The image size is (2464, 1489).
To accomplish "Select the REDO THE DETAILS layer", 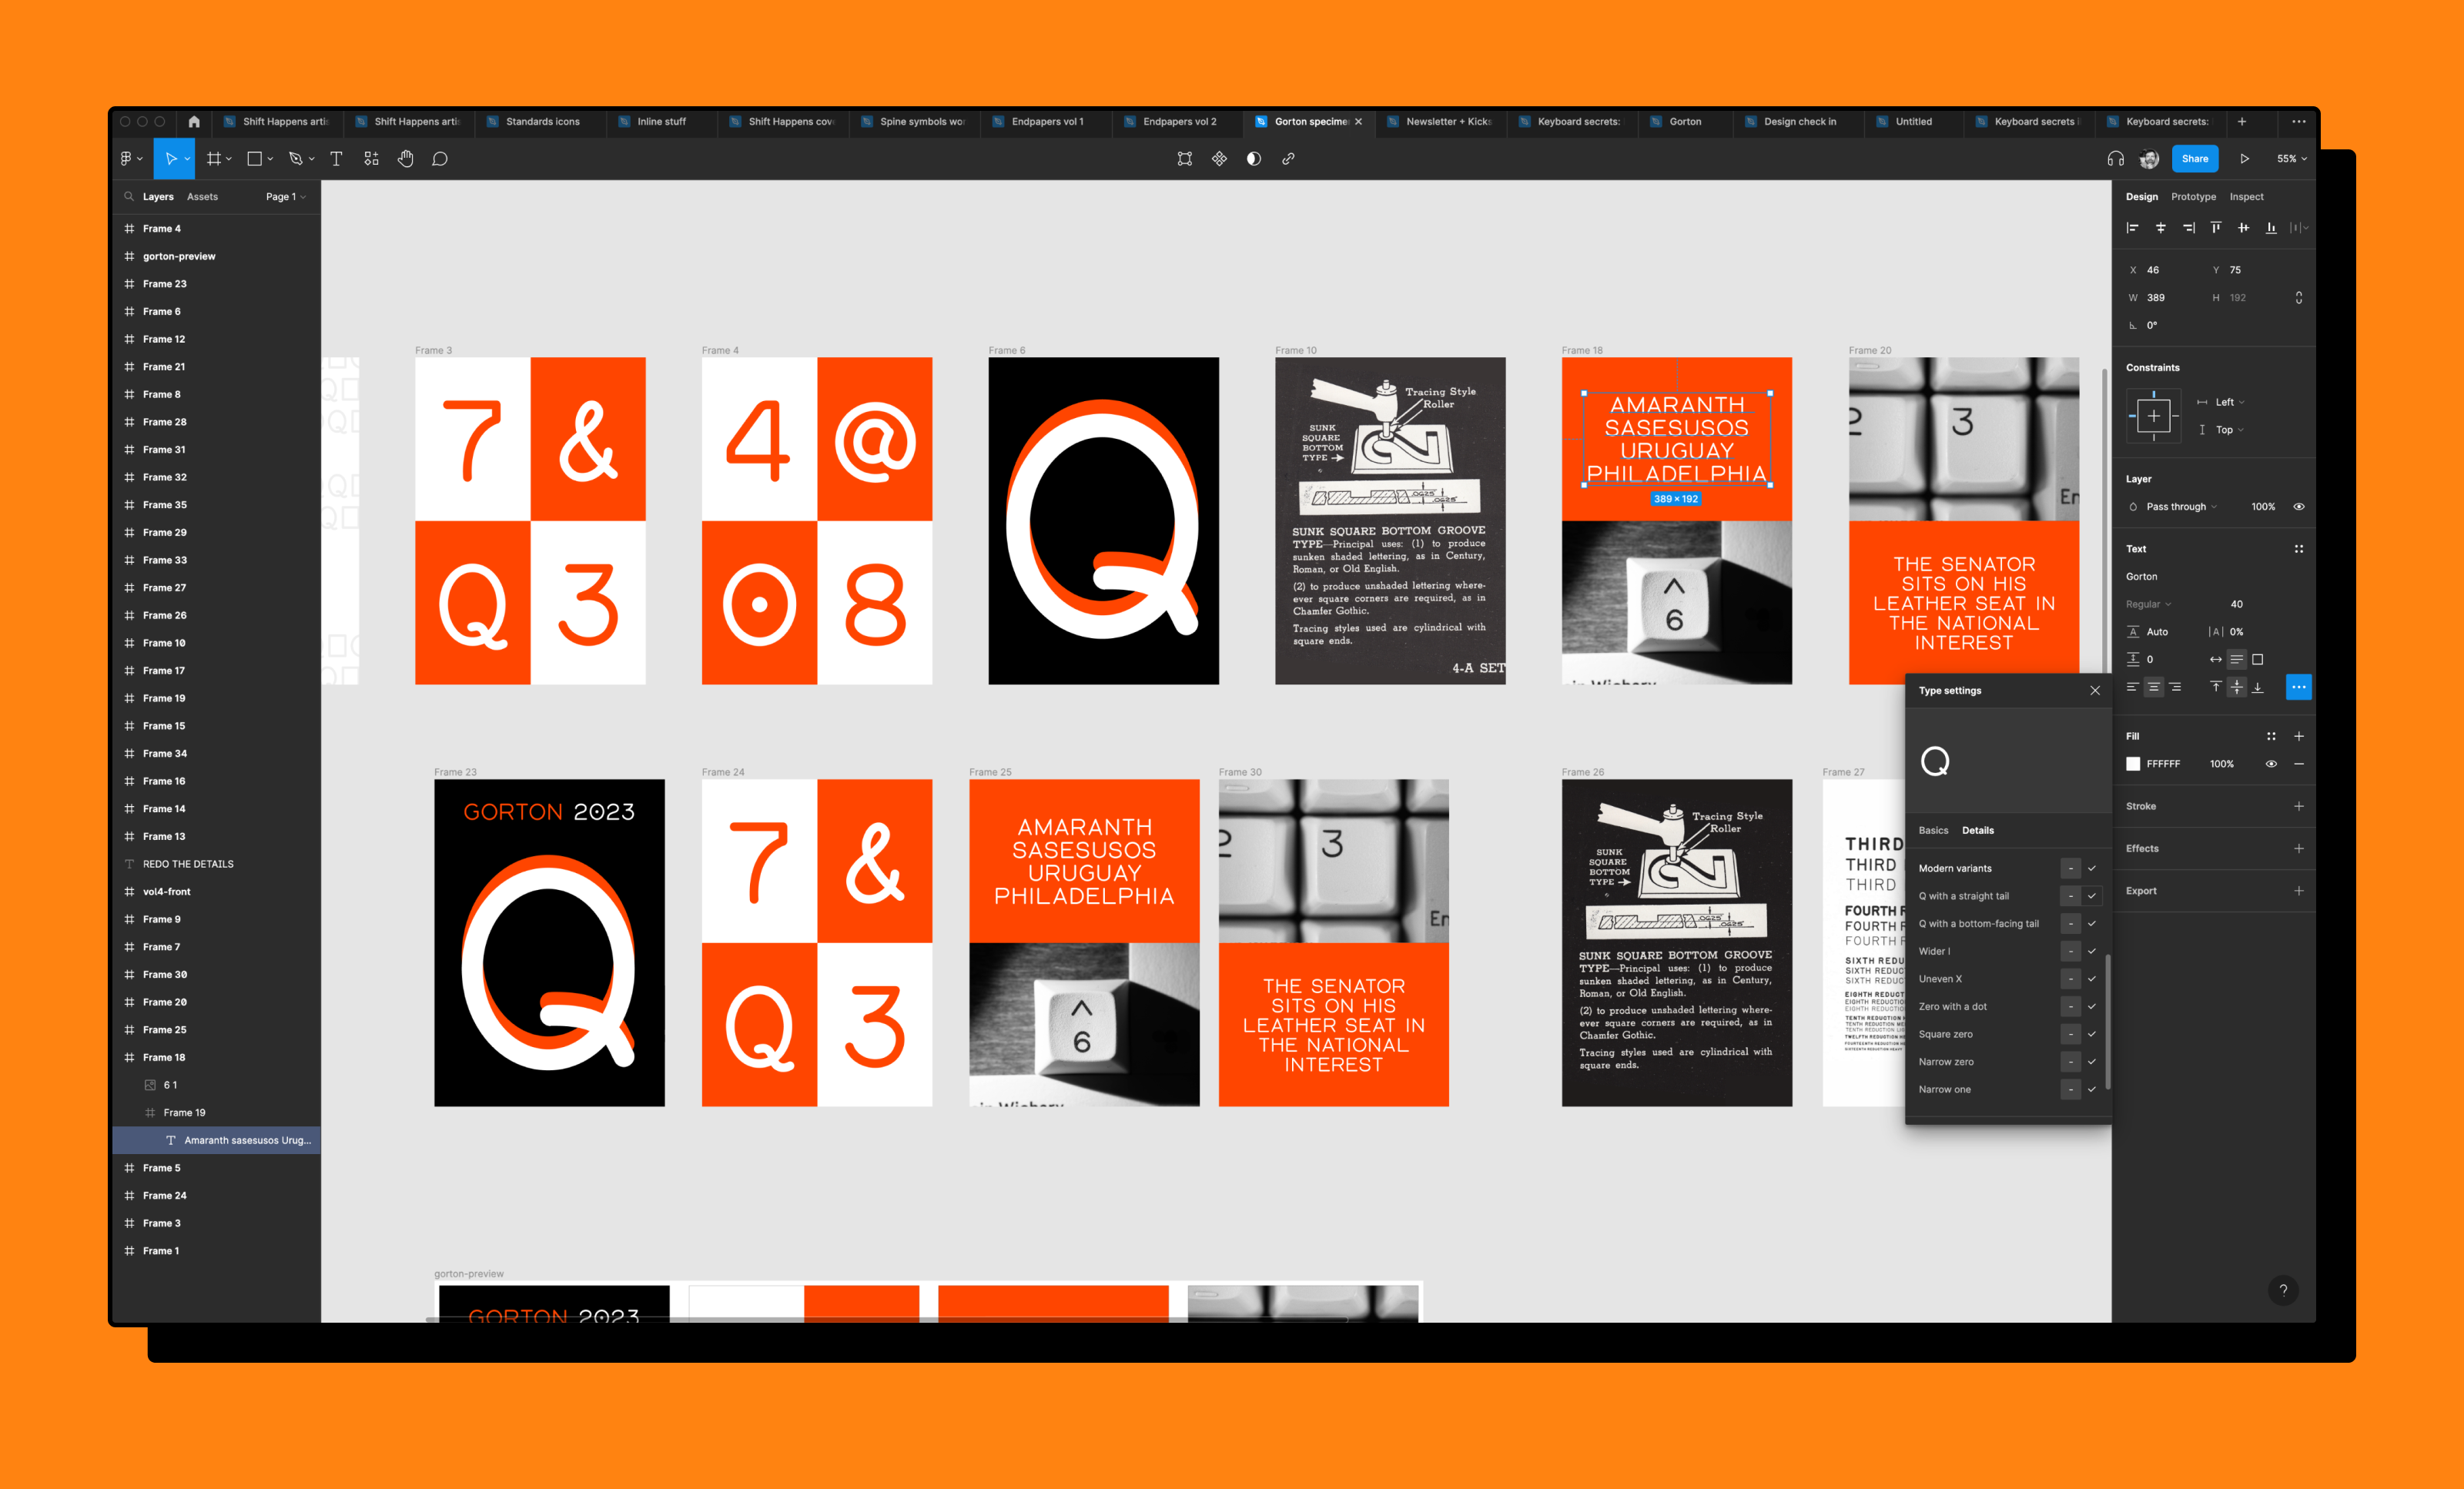I will click(x=188, y=864).
